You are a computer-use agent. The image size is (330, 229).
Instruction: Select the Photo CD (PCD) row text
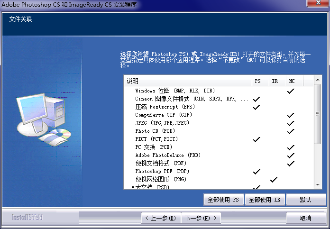point(156,131)
